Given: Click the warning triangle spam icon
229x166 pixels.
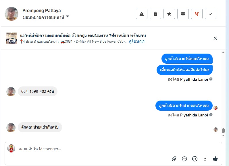Looking at the screenshot, I should (x=142, y=14).
